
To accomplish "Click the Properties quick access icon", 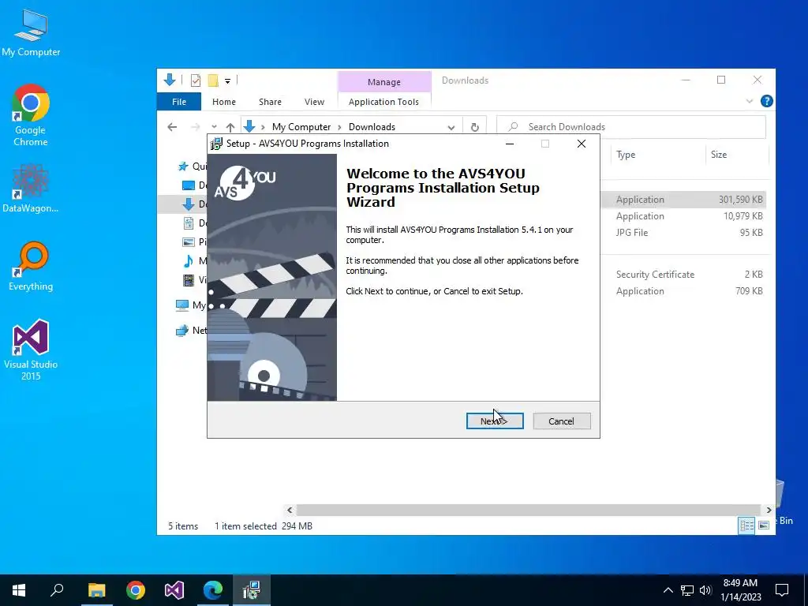I will click(196, 80).
